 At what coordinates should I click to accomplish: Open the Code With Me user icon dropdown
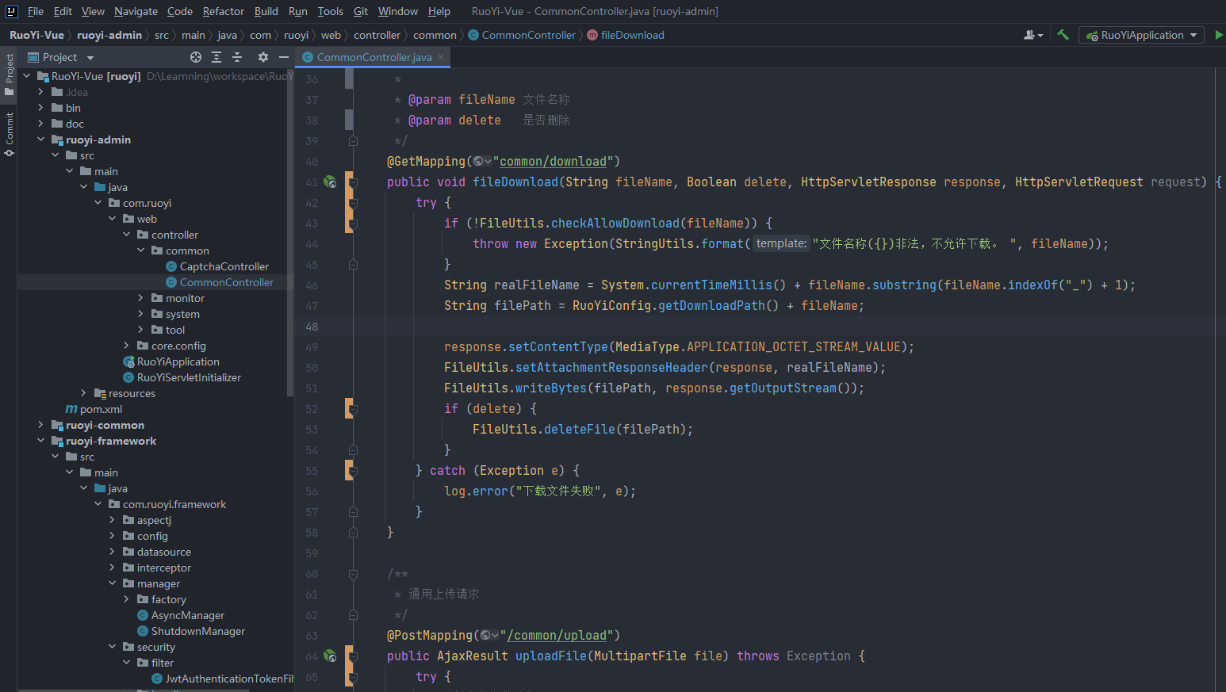[1033, 35]
